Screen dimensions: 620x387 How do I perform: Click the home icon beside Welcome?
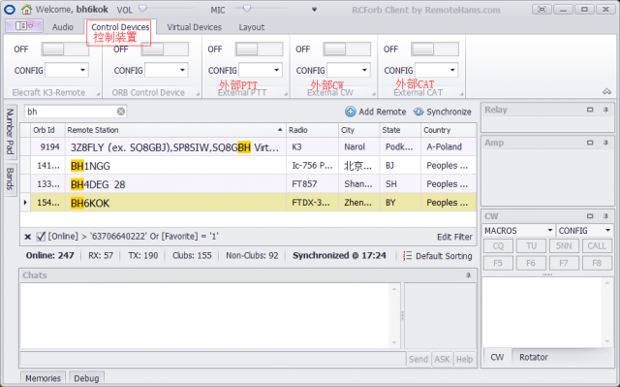click(x=27, y=9)
